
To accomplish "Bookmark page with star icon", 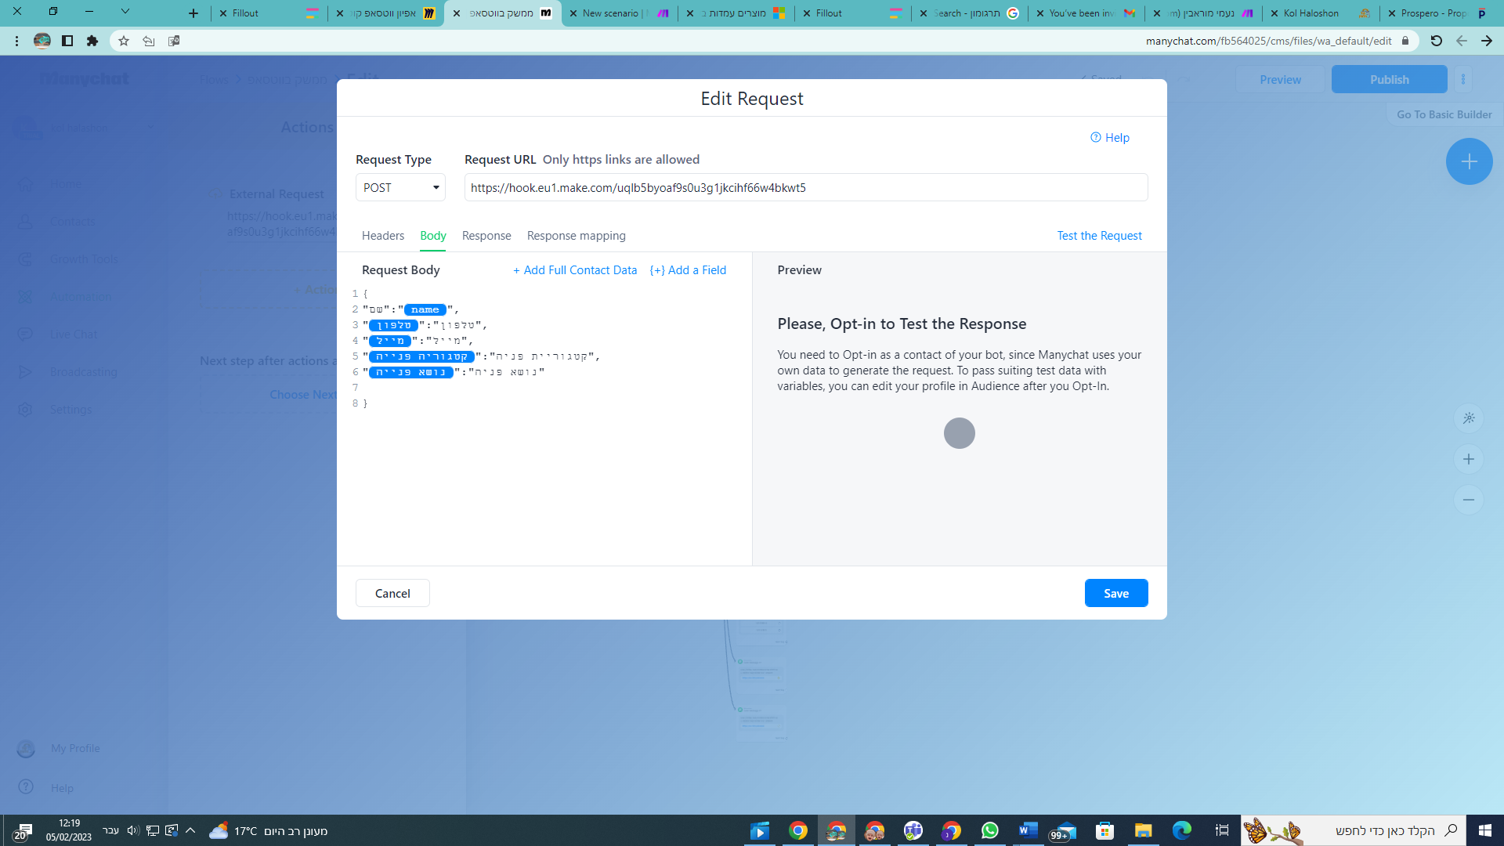I will pos(124,41).
